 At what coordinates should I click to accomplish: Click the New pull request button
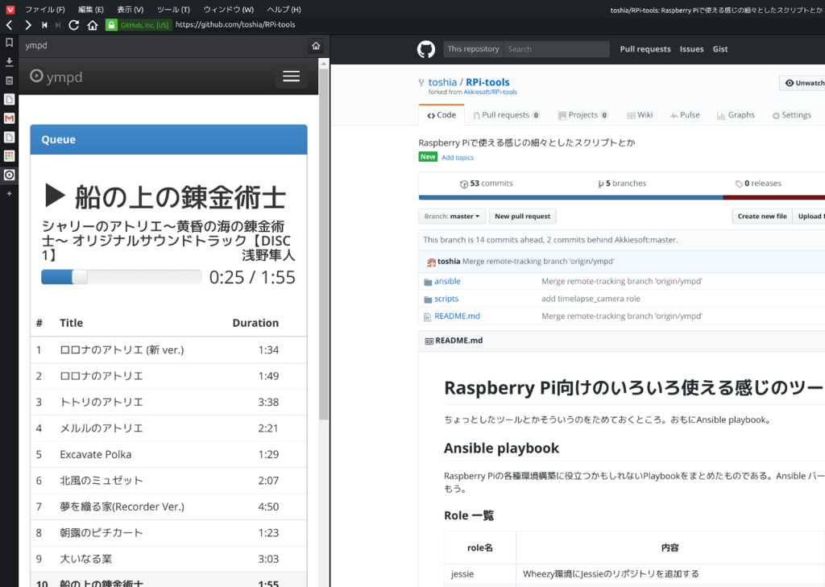point(522,216)
